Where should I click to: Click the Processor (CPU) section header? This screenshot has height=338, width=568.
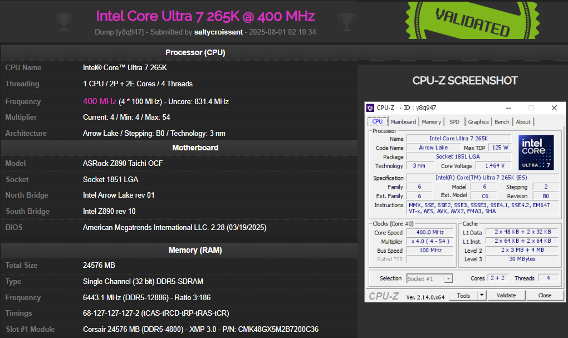(x=195, y=52)
